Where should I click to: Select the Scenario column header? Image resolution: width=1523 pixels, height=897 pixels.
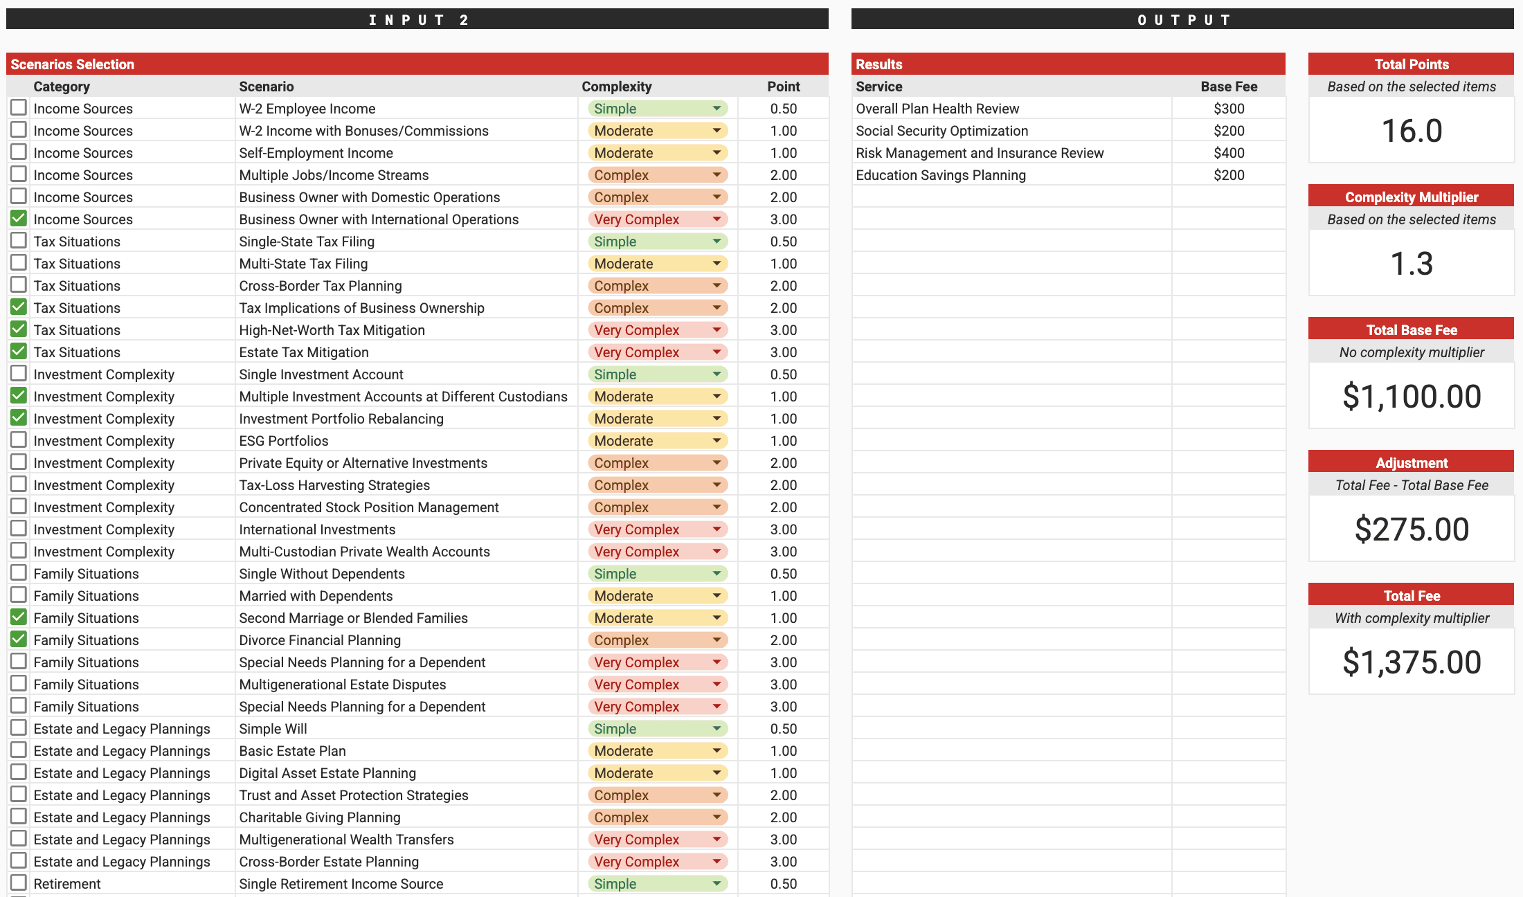coord(267,87)
